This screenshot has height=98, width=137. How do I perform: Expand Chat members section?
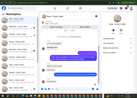(x=117, y=43)
